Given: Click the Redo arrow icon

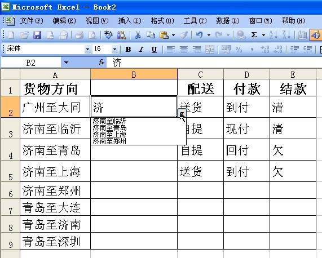Looking at the screenshot, I should [x=219, y=35].
